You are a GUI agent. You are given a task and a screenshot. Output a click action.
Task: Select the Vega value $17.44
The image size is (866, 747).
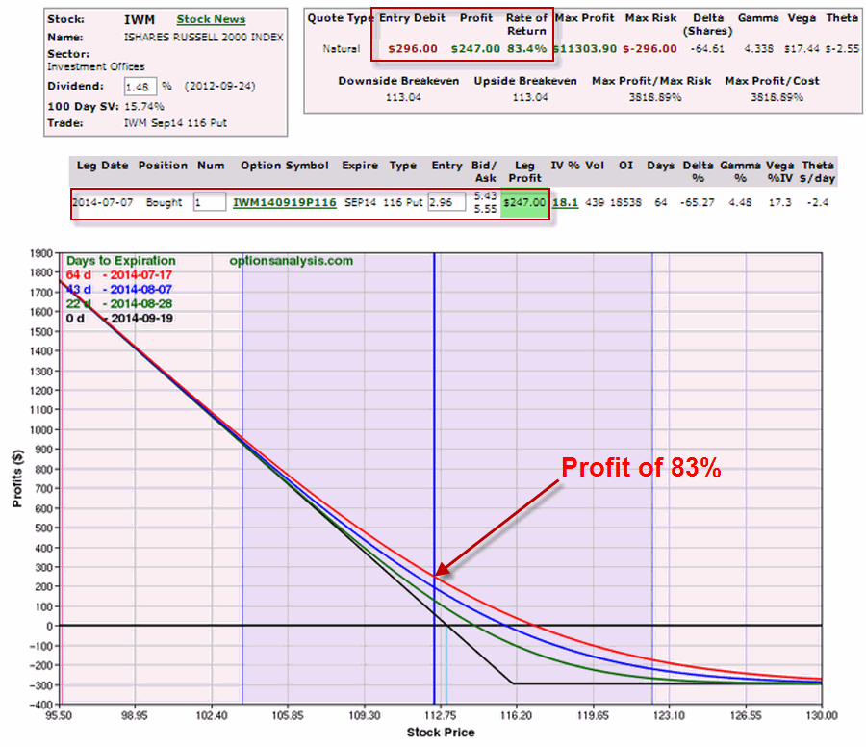[x=802, y=49]
